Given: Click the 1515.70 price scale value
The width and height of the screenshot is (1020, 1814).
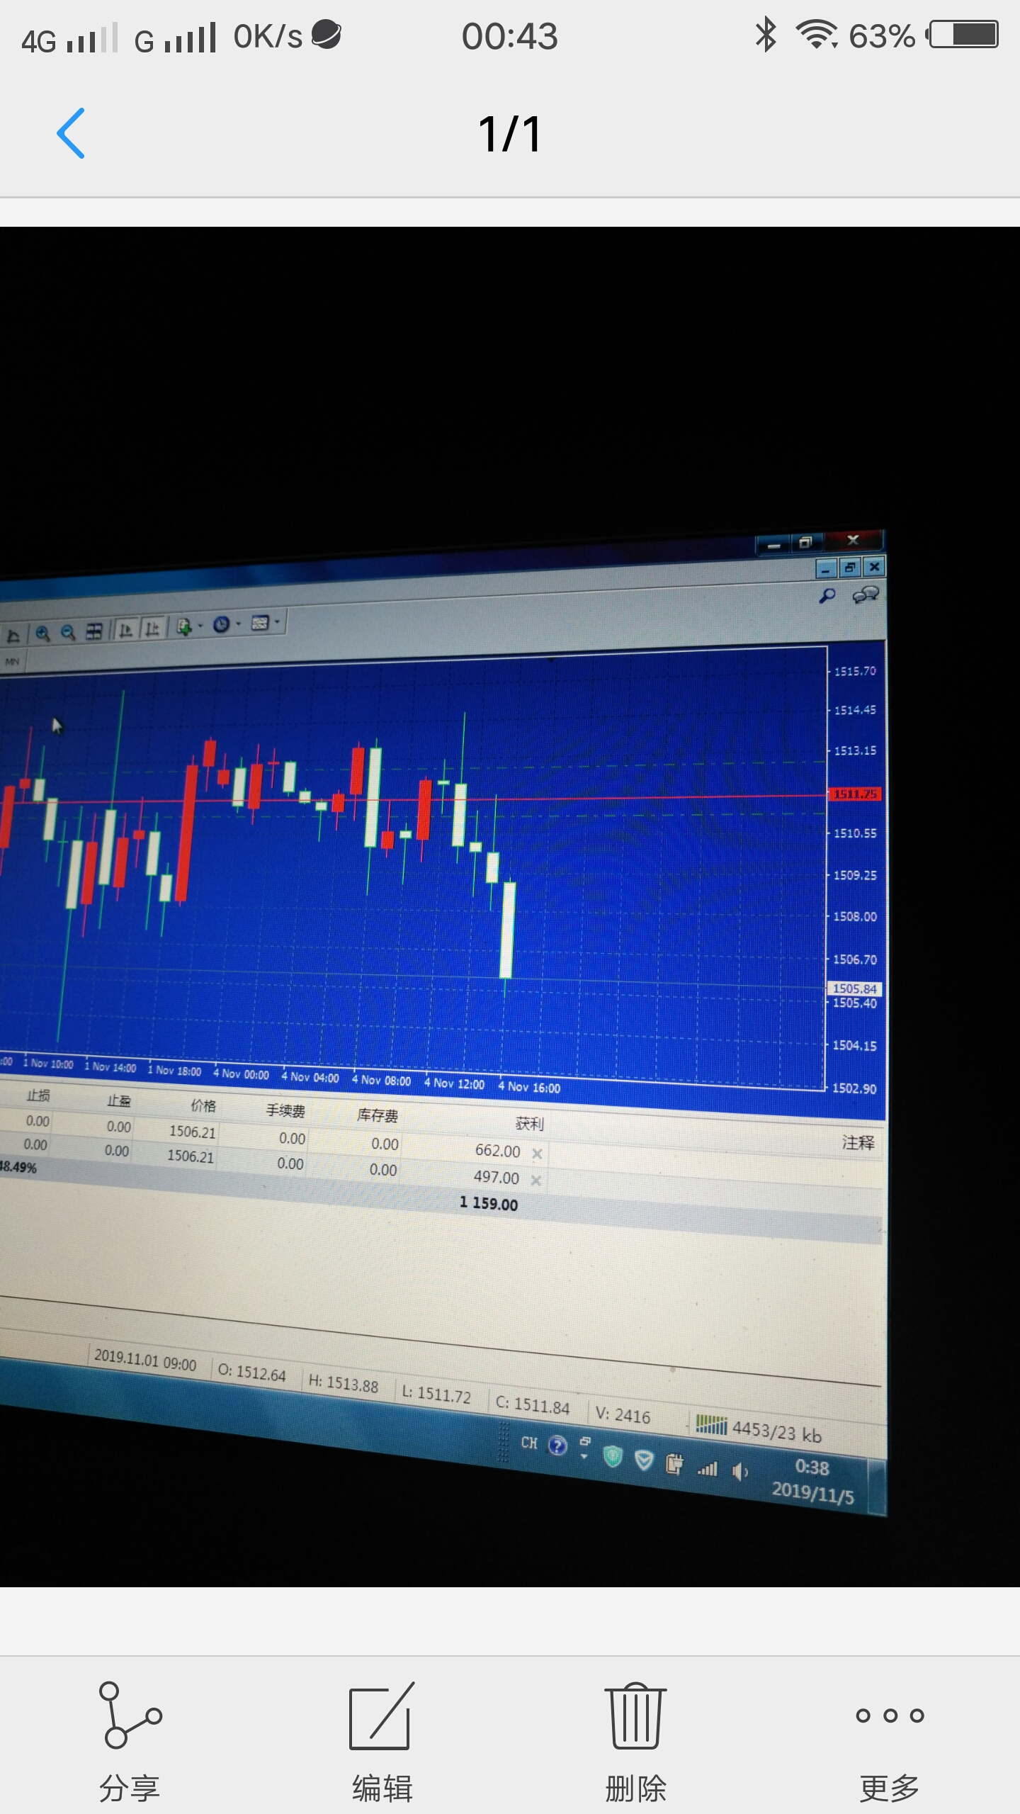Looking at the screenshot, I should pos(855,670).
